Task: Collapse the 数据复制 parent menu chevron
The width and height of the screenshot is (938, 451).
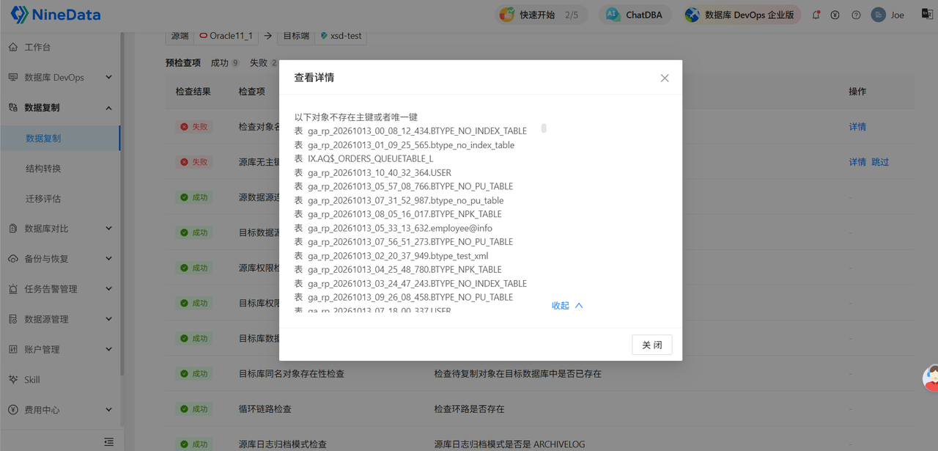Action: [109, 108]
